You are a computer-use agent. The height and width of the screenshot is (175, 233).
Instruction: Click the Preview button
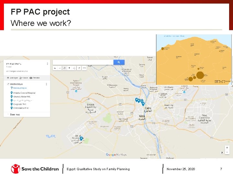[x=35, y=78]
